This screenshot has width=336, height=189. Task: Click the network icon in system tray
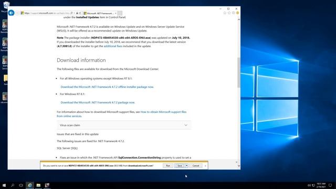point(313,185)
